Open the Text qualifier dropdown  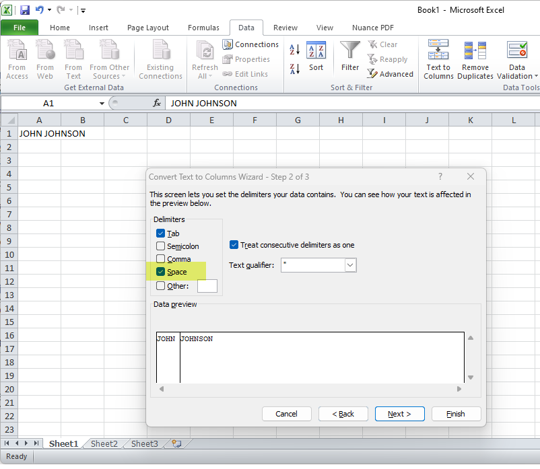click(349, 265)
